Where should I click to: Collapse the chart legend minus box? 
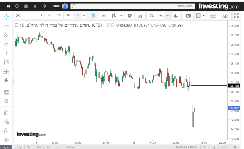(x=16, y=25)
